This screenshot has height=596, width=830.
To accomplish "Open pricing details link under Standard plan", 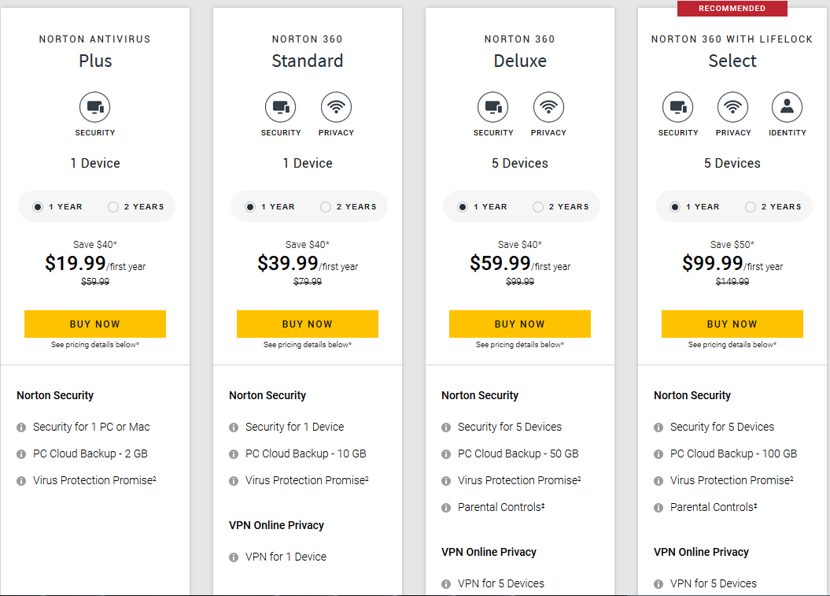I will coord(308,344).
